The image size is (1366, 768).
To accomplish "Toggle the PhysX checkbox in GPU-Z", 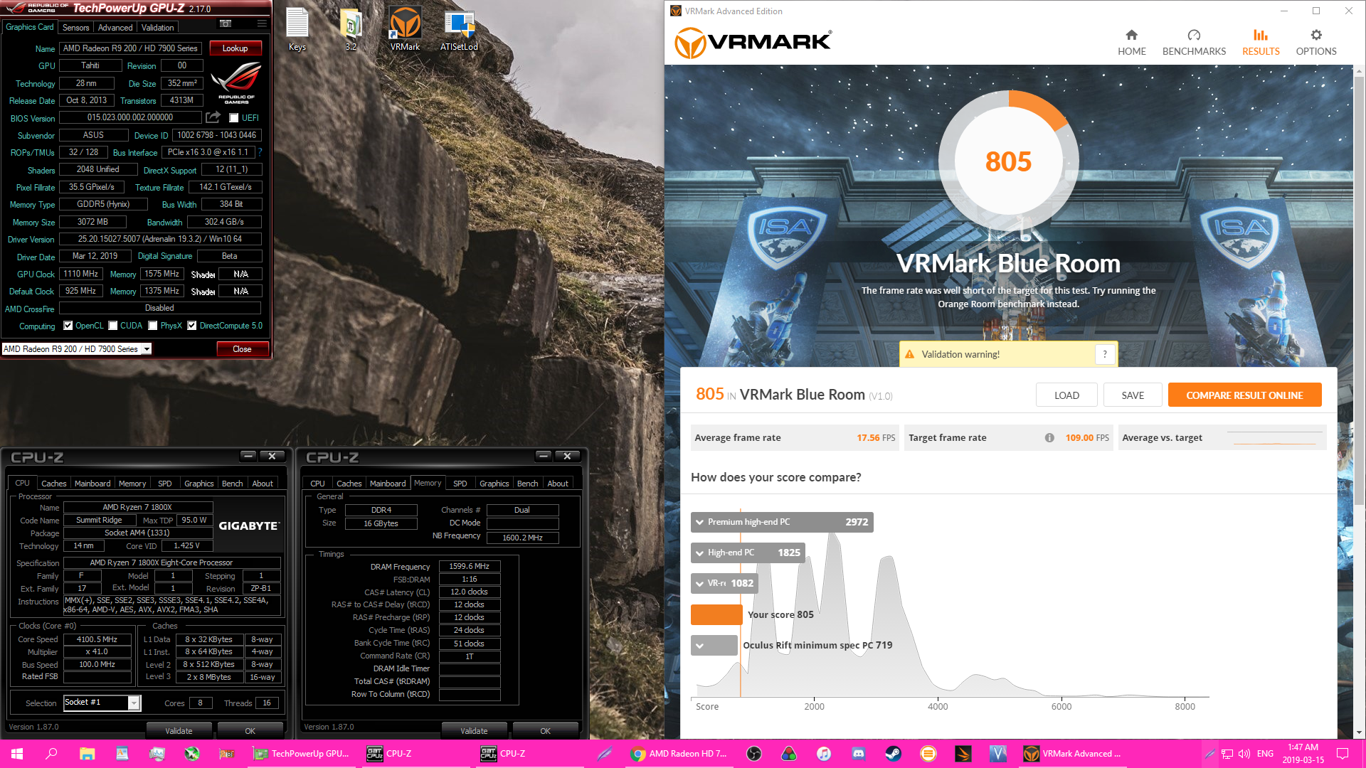I will pyautogui.click(x=153, y=326).
